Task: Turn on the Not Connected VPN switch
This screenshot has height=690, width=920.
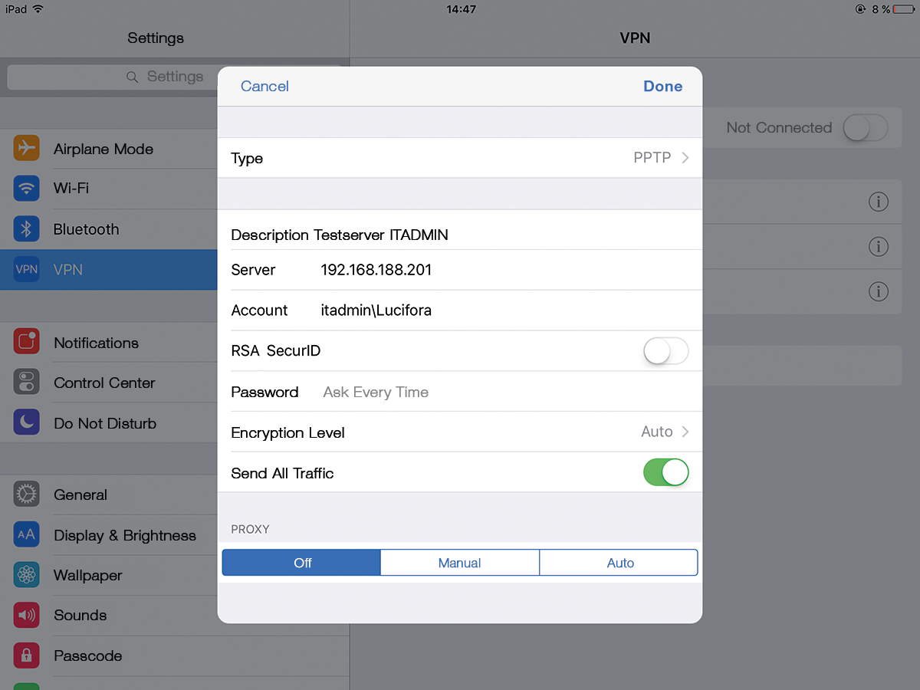Action: click(x=865, y=128)
